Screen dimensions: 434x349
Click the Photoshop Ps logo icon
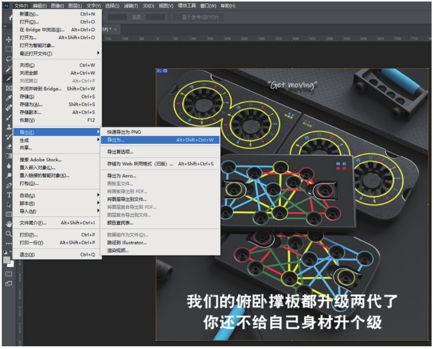6,6
